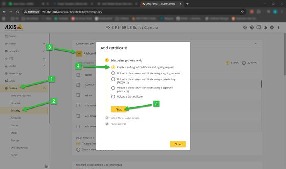Open the System menu section

point(13,88)
